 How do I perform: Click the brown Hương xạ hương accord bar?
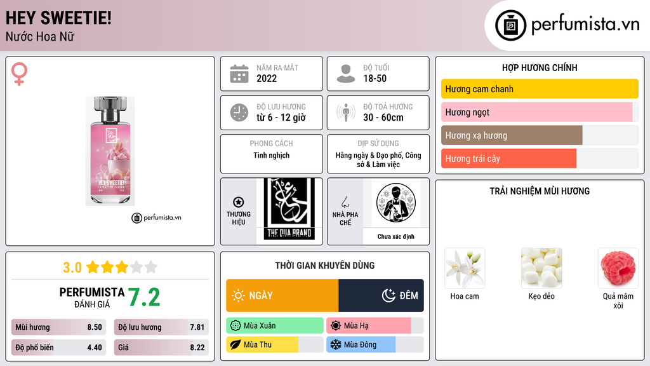512,135
